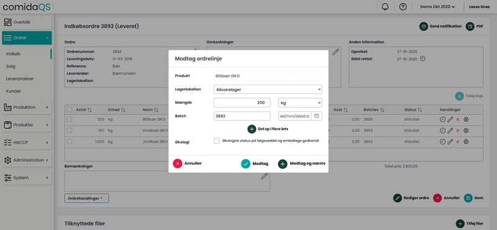Click the Tilføj filer plus icon
497x230 pixels.
(x=460, y=223)
